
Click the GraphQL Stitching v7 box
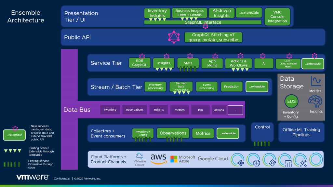tap(213, 37)
